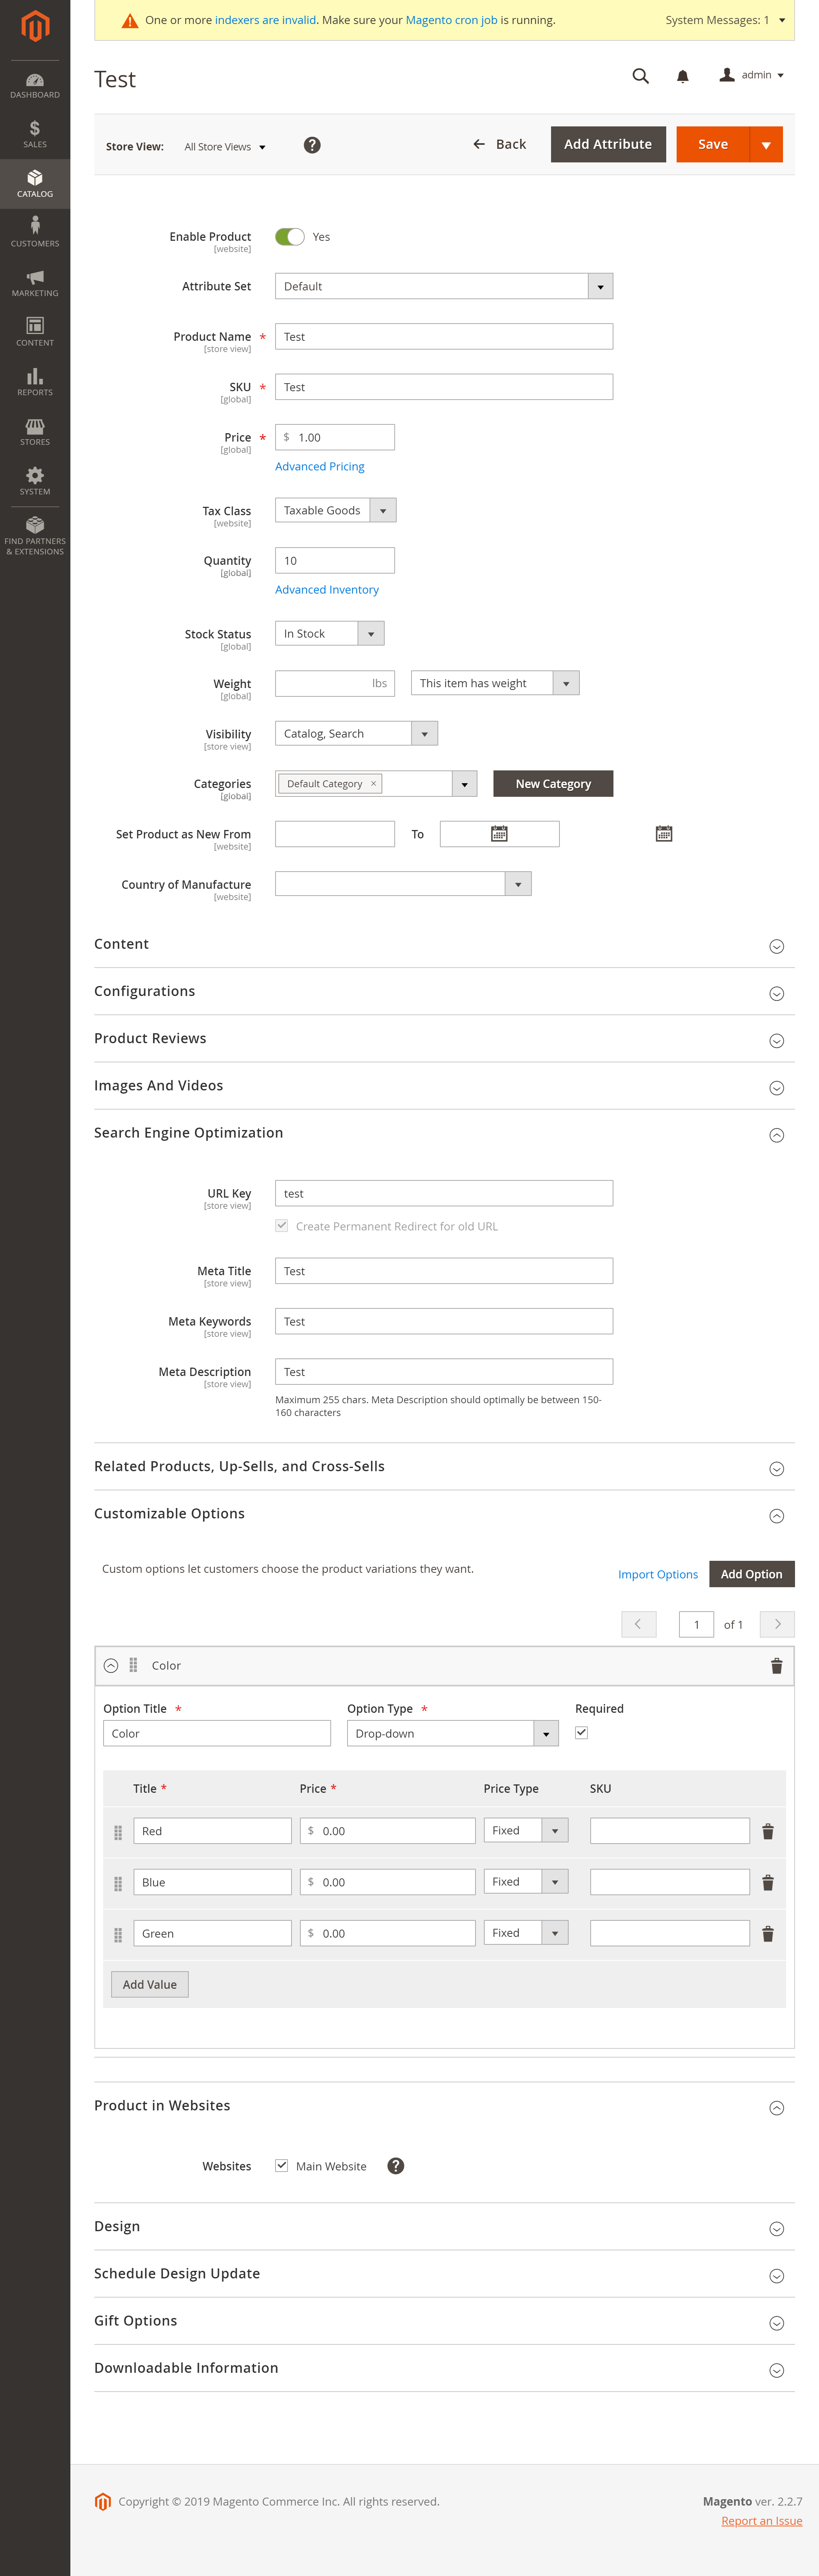
Task: Click the notifications bell icon
Action: [x=683, y=76]
